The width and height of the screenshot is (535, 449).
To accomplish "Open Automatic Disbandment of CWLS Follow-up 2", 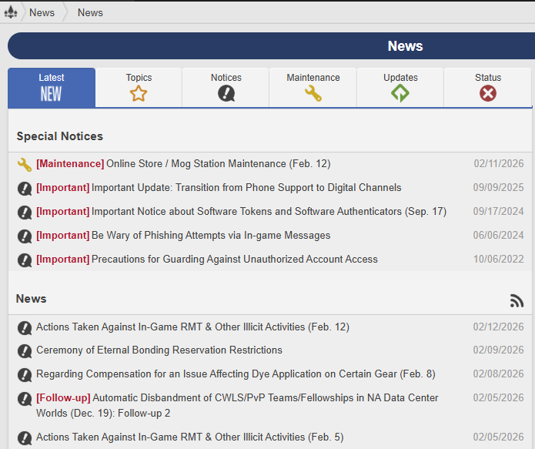I will point(237,406).
